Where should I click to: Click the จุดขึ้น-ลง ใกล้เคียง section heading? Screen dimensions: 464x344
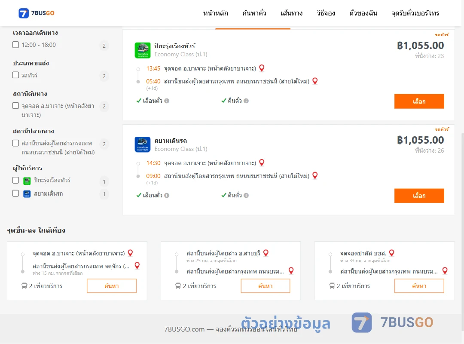36,230
